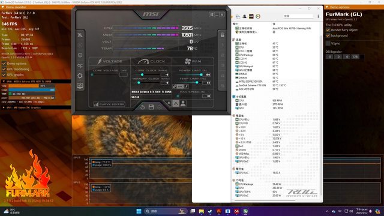Collapse the Demo options panel header
Viewport: 384px width, 216px height.
coord(327,7)
